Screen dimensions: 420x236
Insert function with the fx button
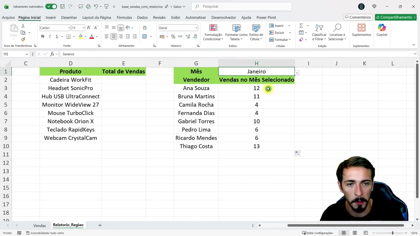pos(52,54)
